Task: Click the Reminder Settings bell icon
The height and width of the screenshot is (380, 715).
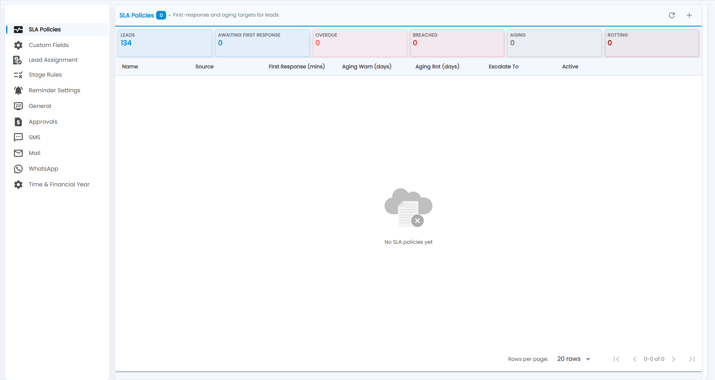Action: point(18,91)
